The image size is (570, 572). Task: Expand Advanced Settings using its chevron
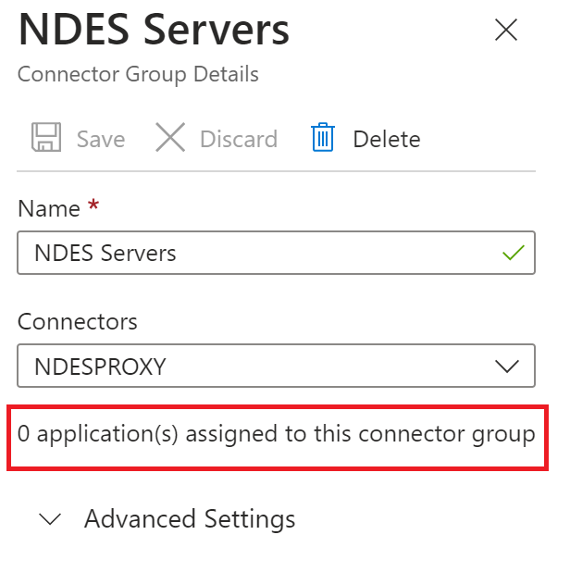(x=50, y=519)
